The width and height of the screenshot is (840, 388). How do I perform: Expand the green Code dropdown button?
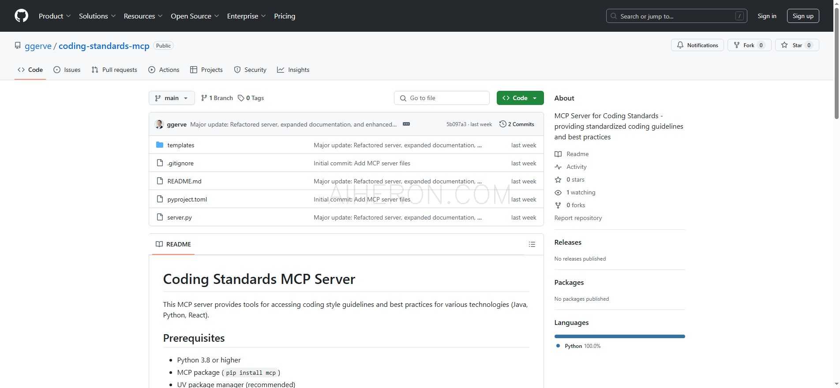[x=520, y=98]
